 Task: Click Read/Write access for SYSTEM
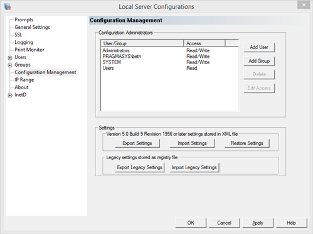198,62
